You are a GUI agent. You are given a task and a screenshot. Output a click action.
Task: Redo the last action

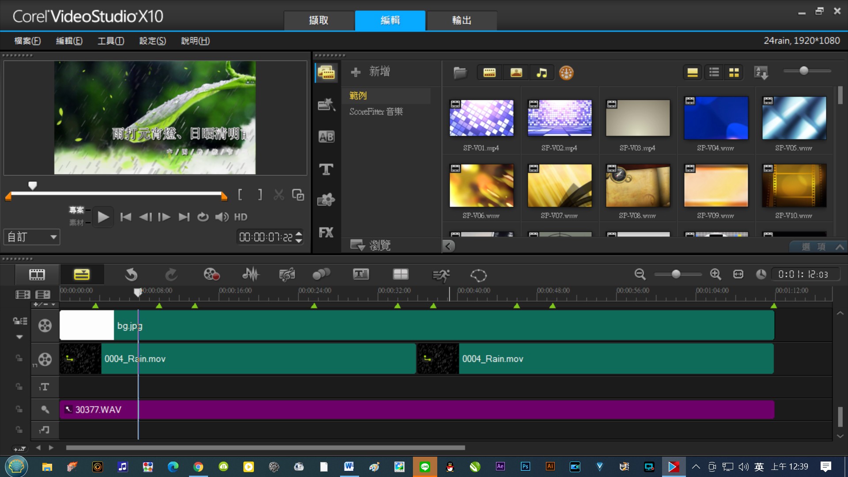tap(171, 275)
